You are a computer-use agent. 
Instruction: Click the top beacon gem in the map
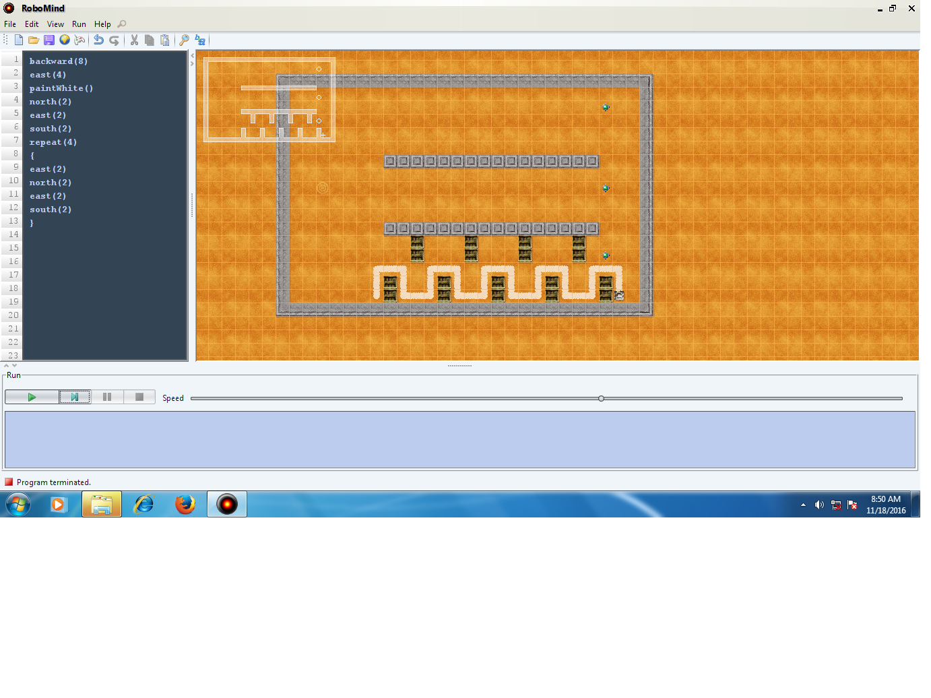click(606, 107)
